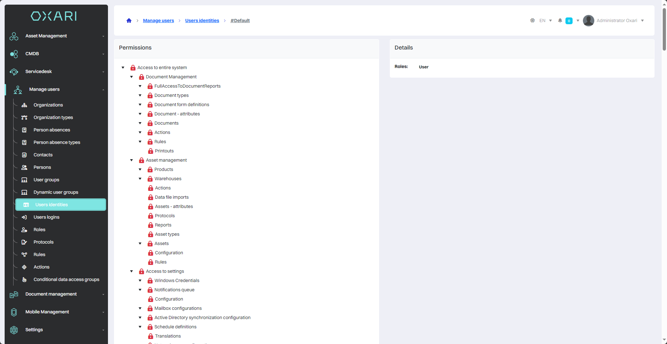Click the theme gear icon in header

tap(532, 21)
